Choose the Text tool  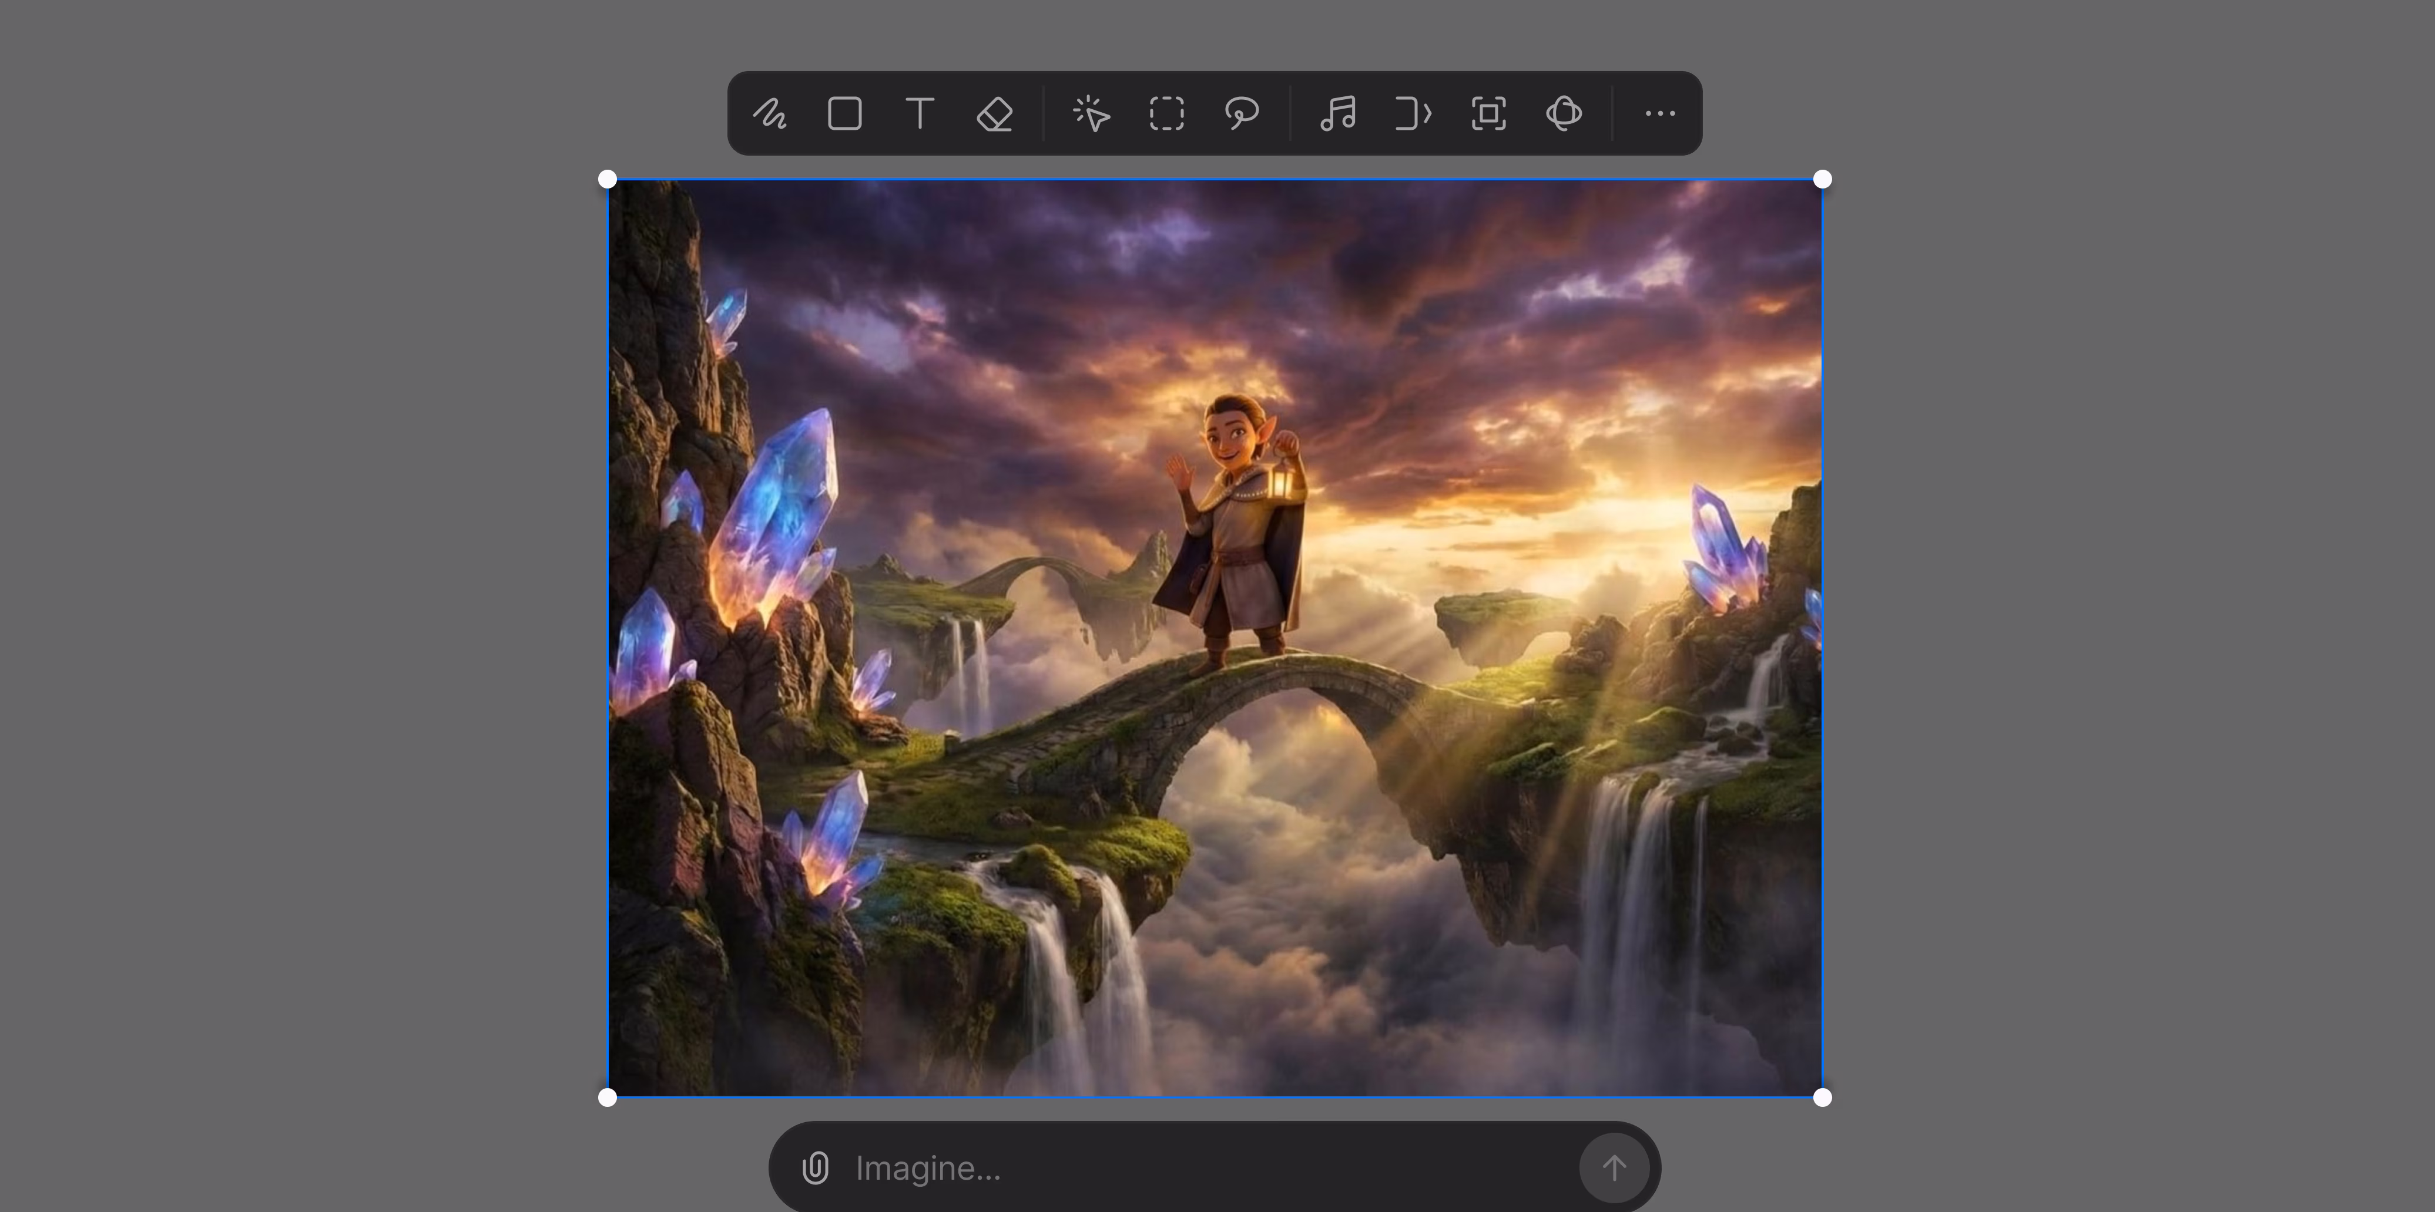(919, 115)
